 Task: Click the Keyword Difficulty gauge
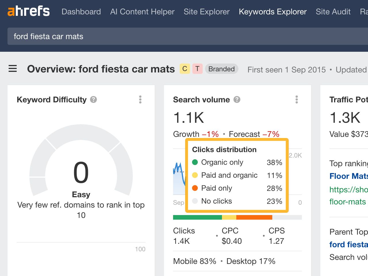tap(81, 160)
